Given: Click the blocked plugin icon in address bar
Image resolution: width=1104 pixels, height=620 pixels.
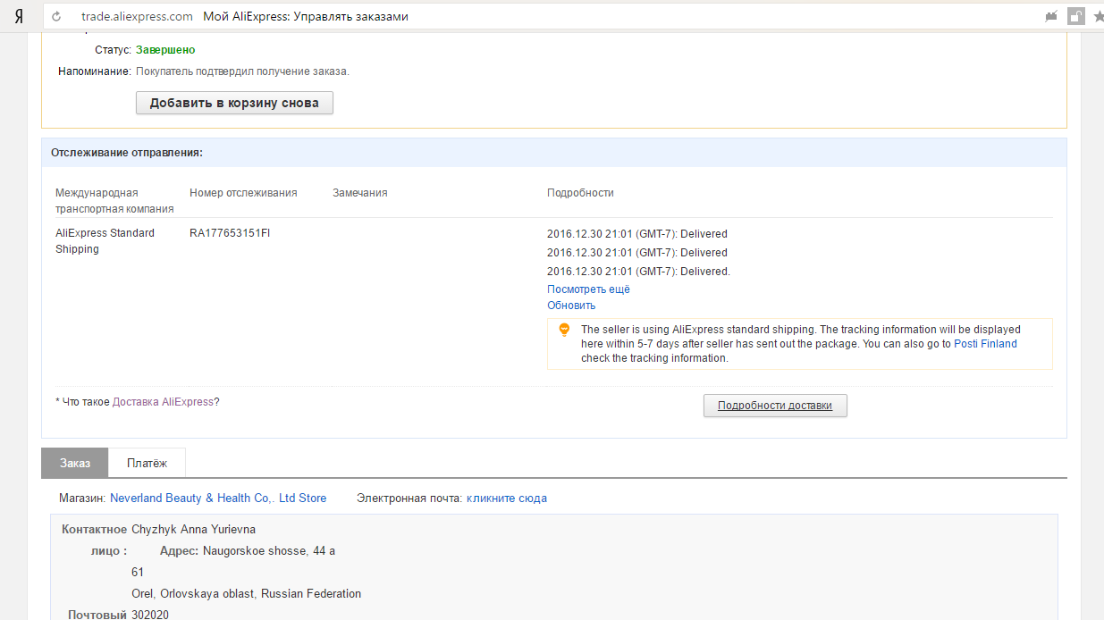Looking at the screenshot, I should pos(1051,16).
